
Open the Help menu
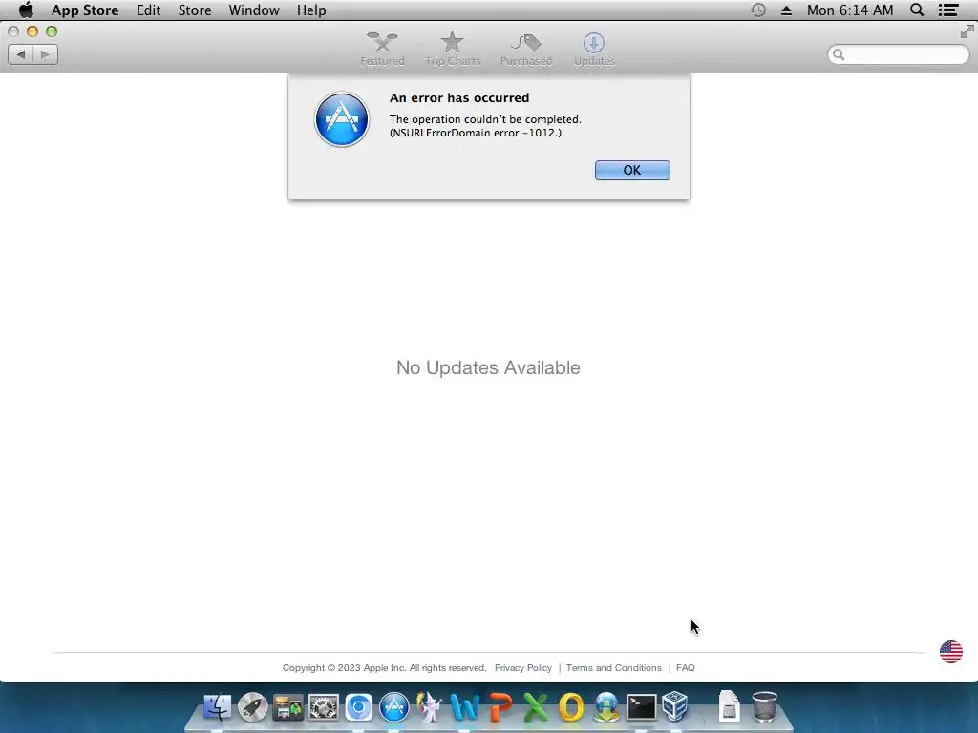(x=311, y=10)
